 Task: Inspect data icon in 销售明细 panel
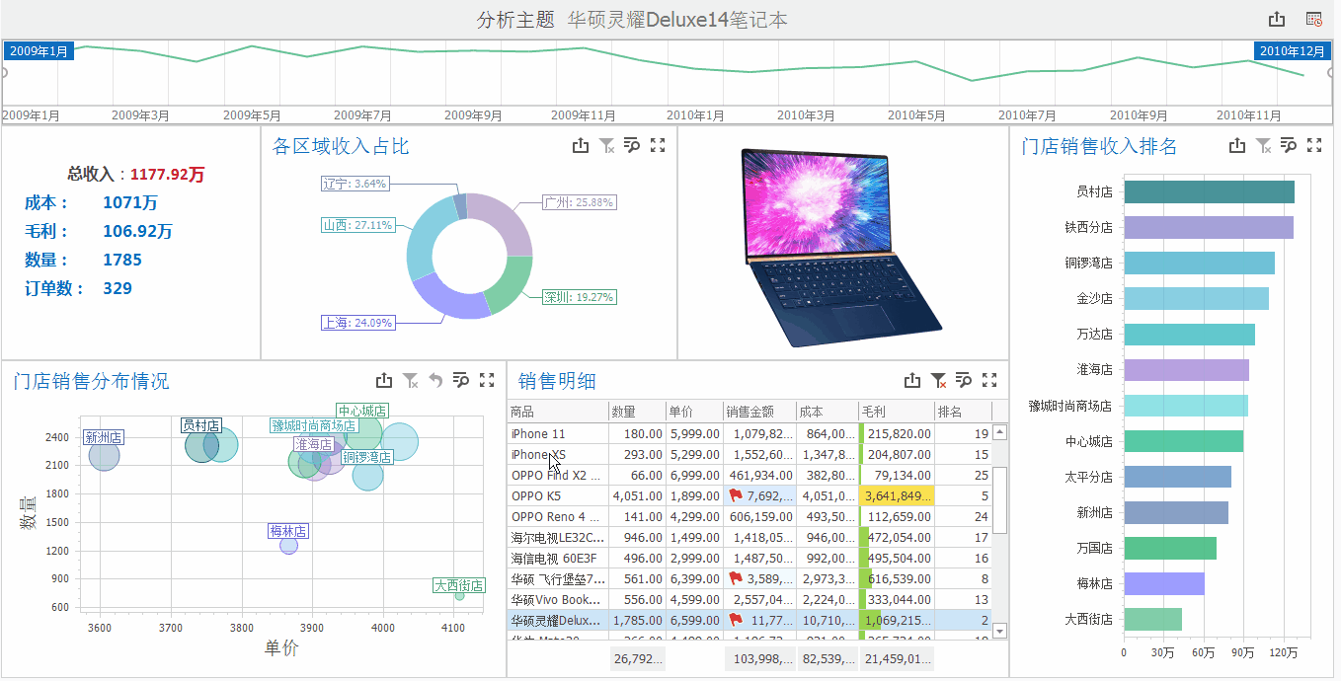coord(964,381)
